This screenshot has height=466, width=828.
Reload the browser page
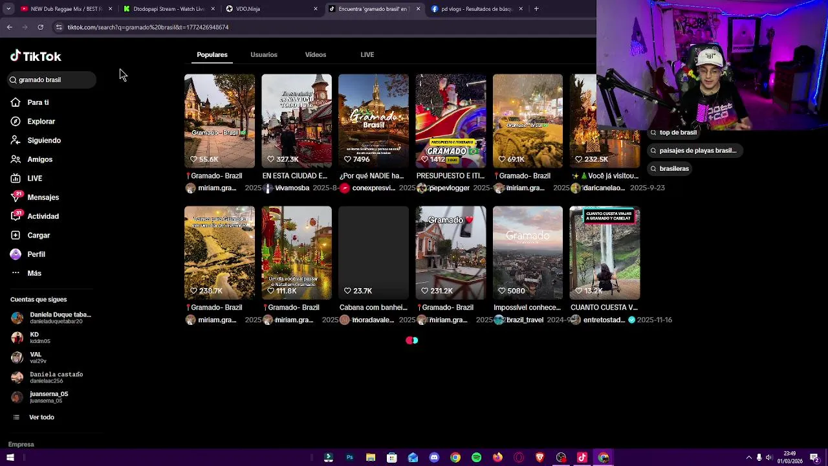40,27
